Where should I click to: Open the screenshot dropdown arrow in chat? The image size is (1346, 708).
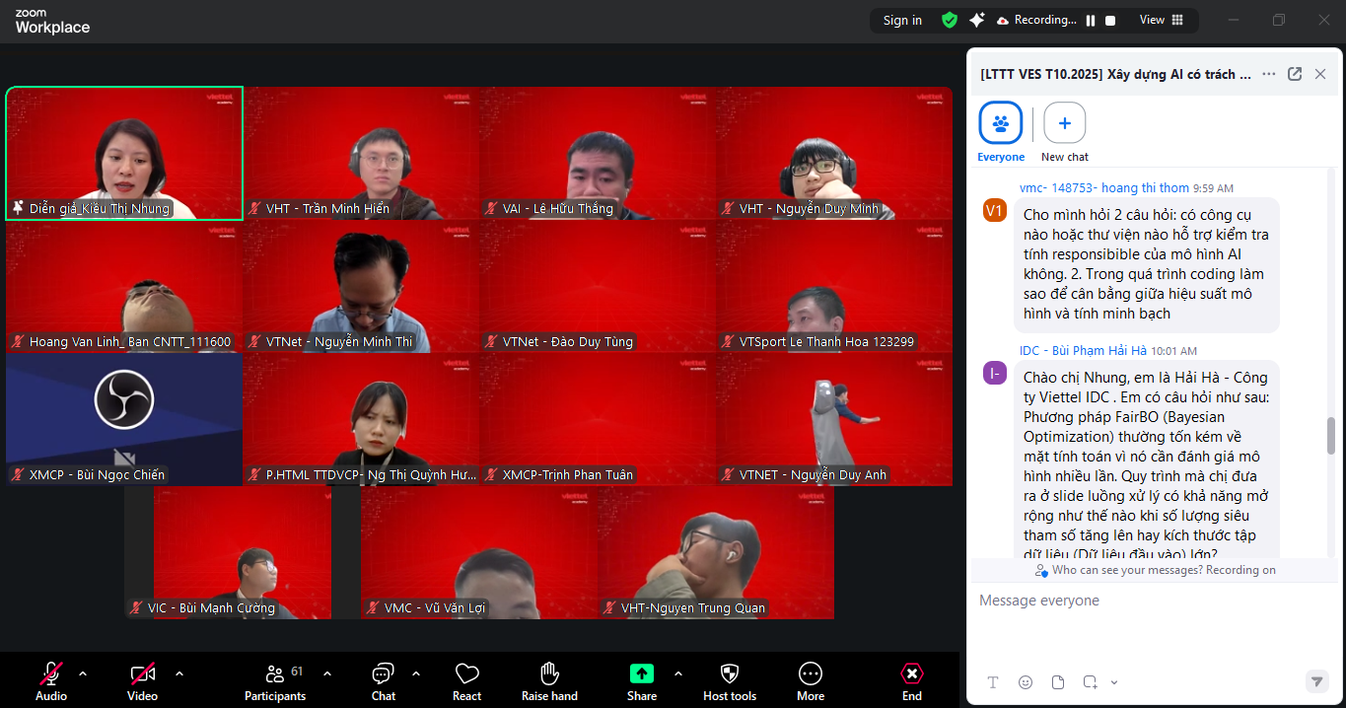[x=1114, y=682]
